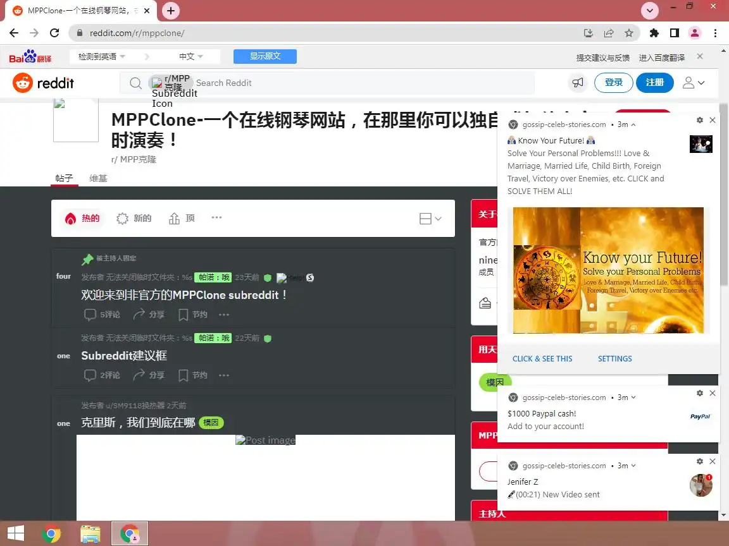
Task: Click CLICK & SEE THIS on notification
Action: 542,359
